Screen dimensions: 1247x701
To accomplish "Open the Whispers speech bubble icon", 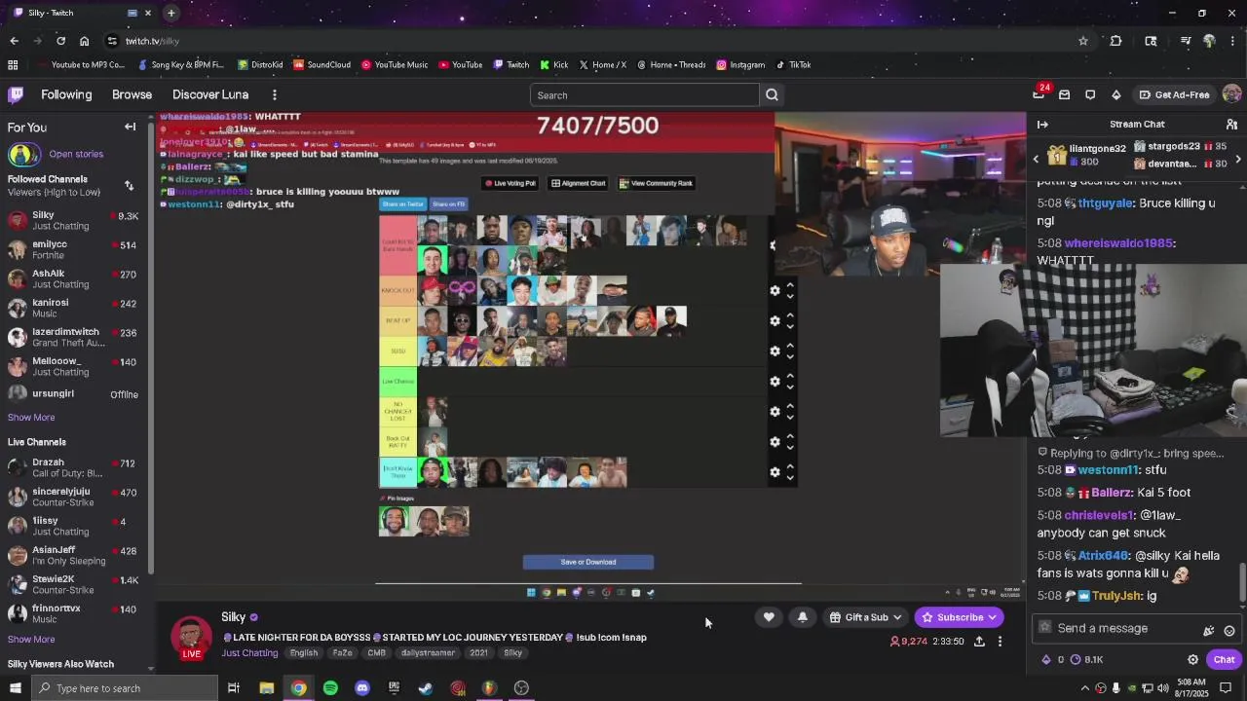I will [x=1090, y=94].
